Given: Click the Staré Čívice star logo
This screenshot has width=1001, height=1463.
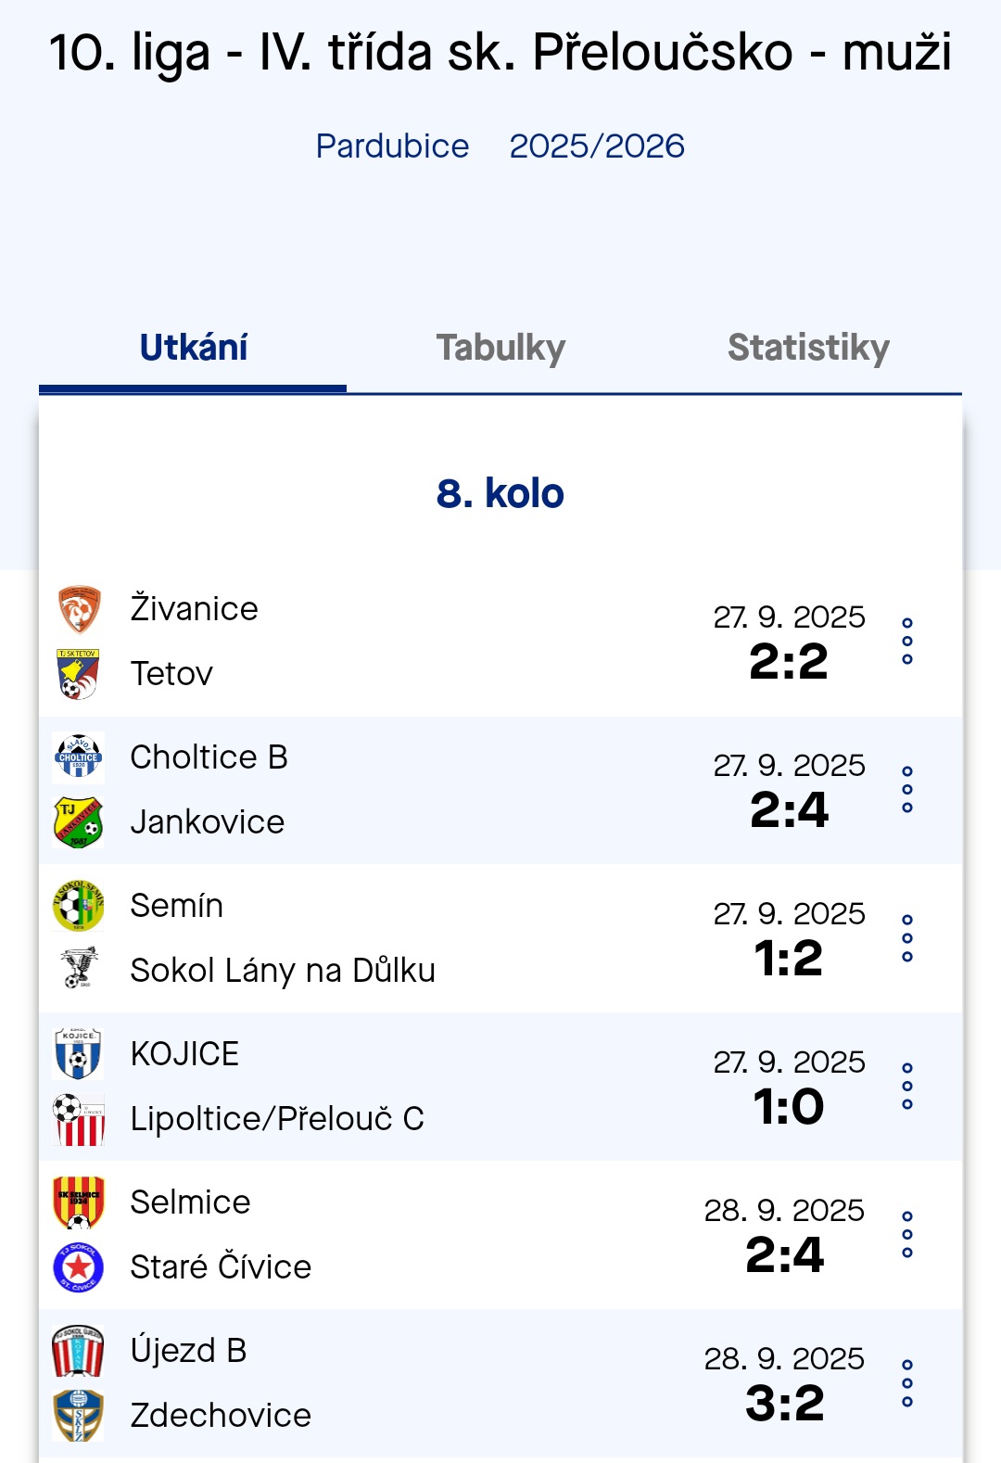Looking at the screenshot, I should [x=79, y=1267].
